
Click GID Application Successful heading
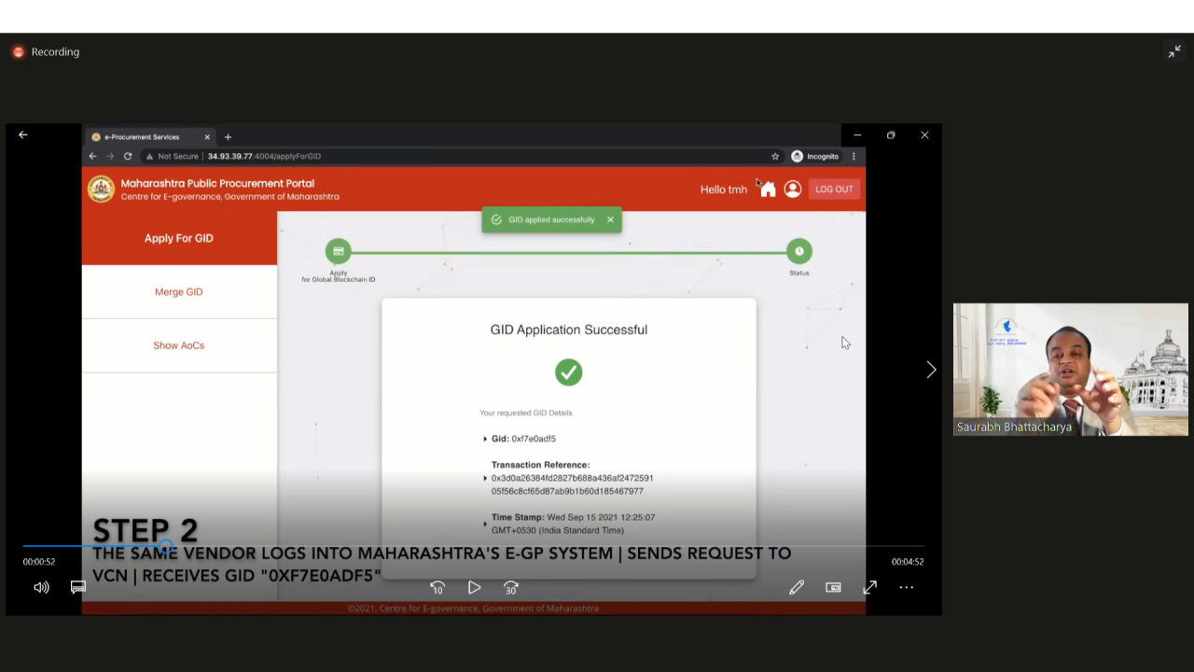tap(569, 329)
